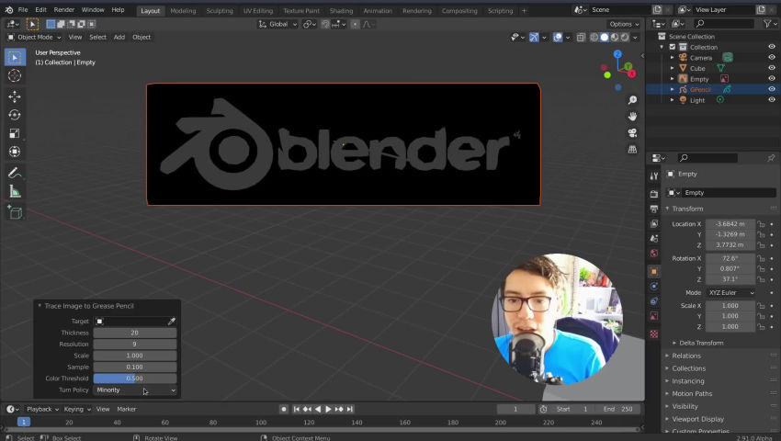Select the Move tool
The height and width of the screenshot is (441, 781).
tap(15, 96)
